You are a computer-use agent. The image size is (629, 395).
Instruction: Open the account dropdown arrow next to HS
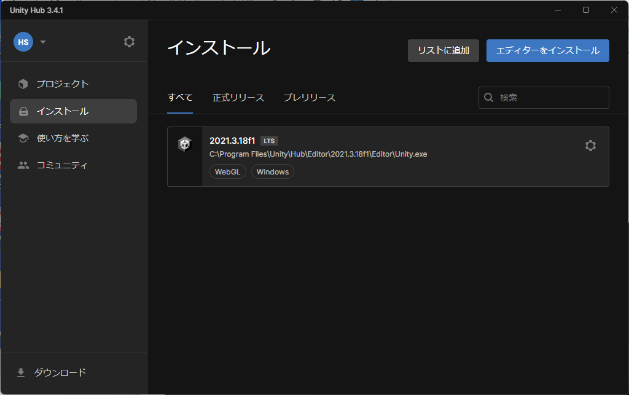tap(42, 42)
